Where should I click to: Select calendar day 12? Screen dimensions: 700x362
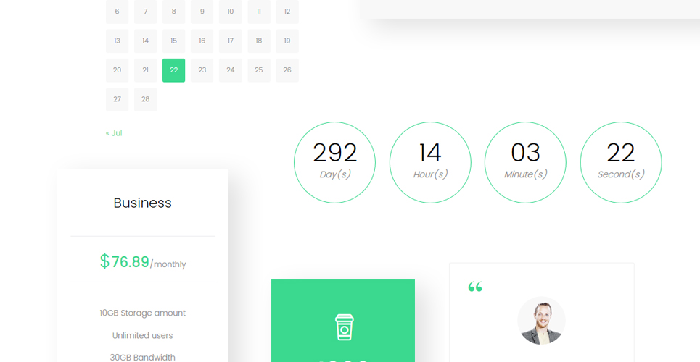pos(287,12)
